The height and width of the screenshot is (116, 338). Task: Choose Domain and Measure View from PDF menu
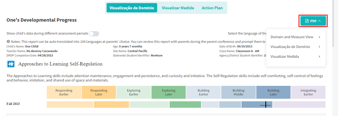point(292,37)
